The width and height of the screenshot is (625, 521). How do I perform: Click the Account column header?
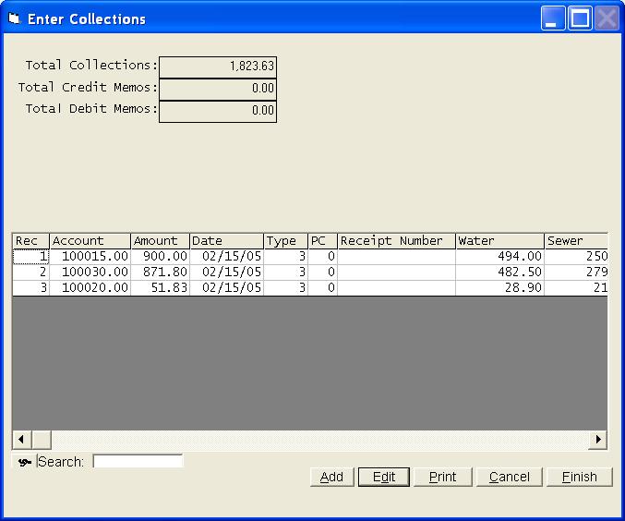[x=90, y=241]
